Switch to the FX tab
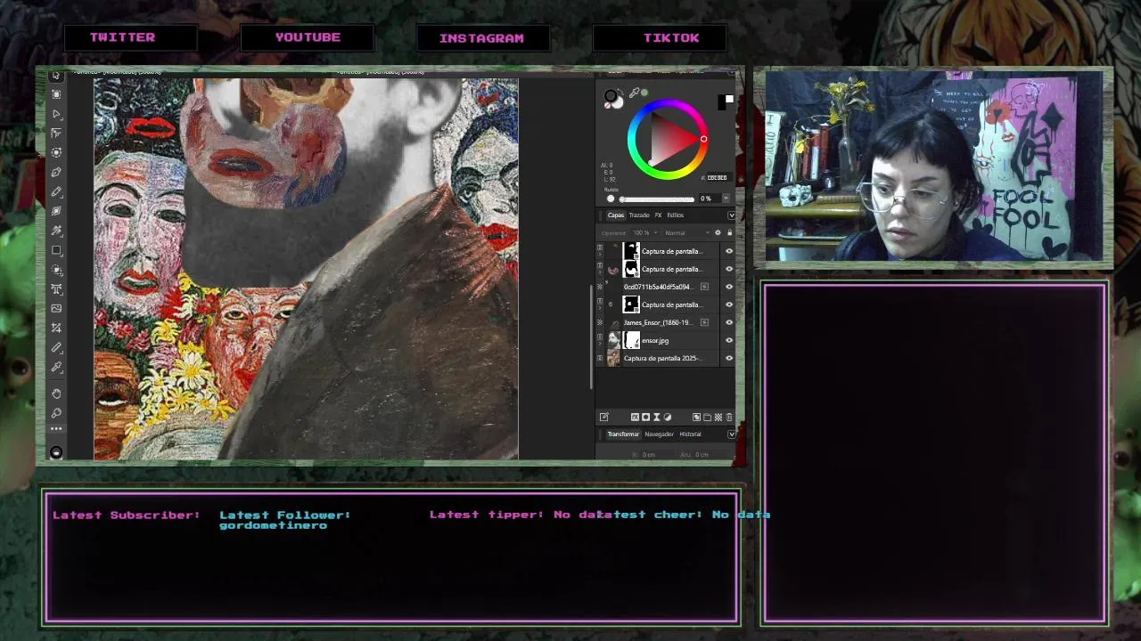This screenshot has height=641, width=1141. pyautogui.click(x=658, y=215)
